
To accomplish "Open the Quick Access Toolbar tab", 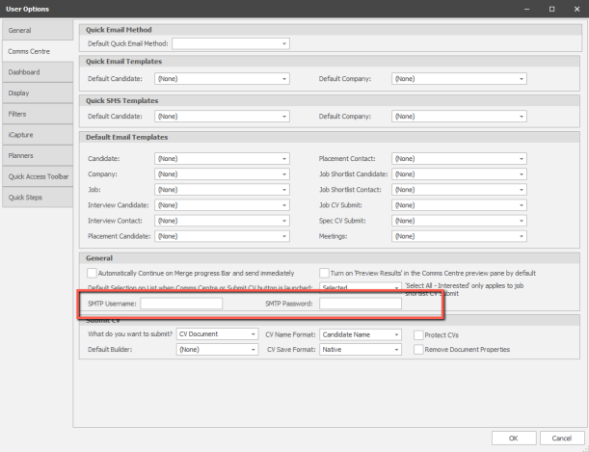I will pyautogui.click(x=36, y=176).
